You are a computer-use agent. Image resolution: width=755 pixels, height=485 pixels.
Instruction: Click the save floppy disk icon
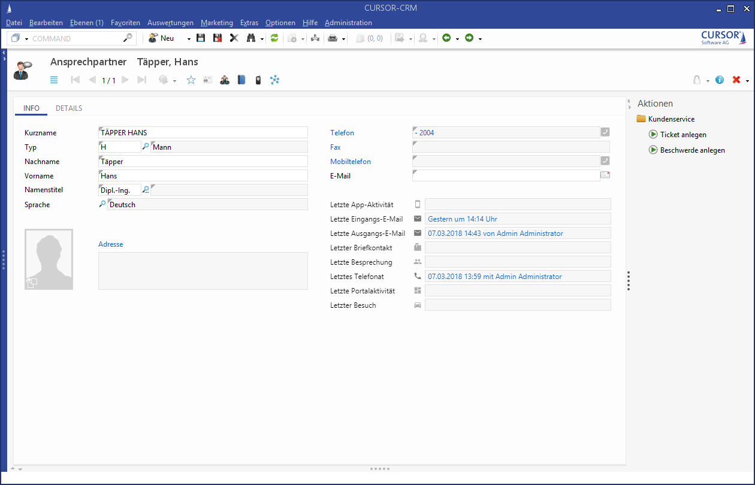click(x=201, y=38)
